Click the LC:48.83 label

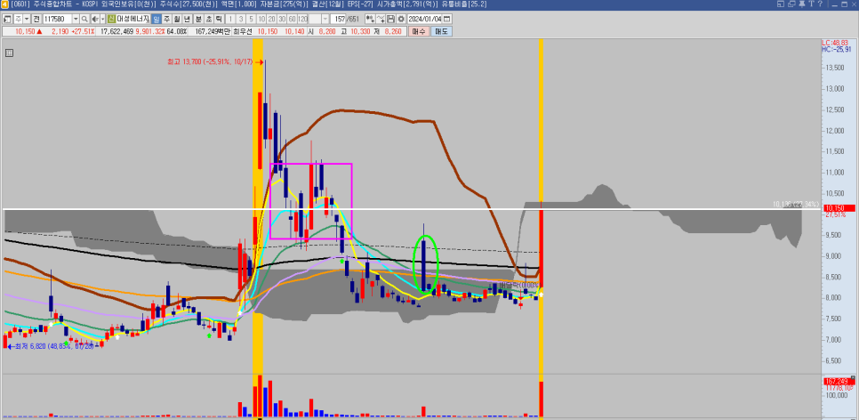pyautogui.click(x=836, y=43)
